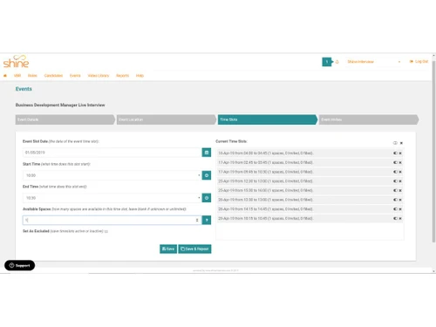Click the Save & Repeat button
Screen dimensions: 436x327
click(194, 249)
